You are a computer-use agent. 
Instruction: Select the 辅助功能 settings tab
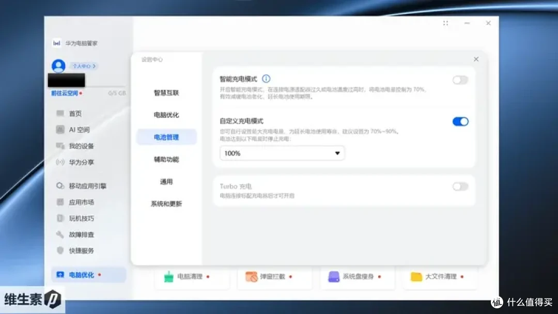click(x=166, y=159)
